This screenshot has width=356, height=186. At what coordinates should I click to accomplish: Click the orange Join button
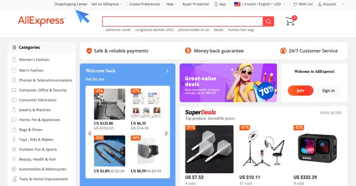300,91
